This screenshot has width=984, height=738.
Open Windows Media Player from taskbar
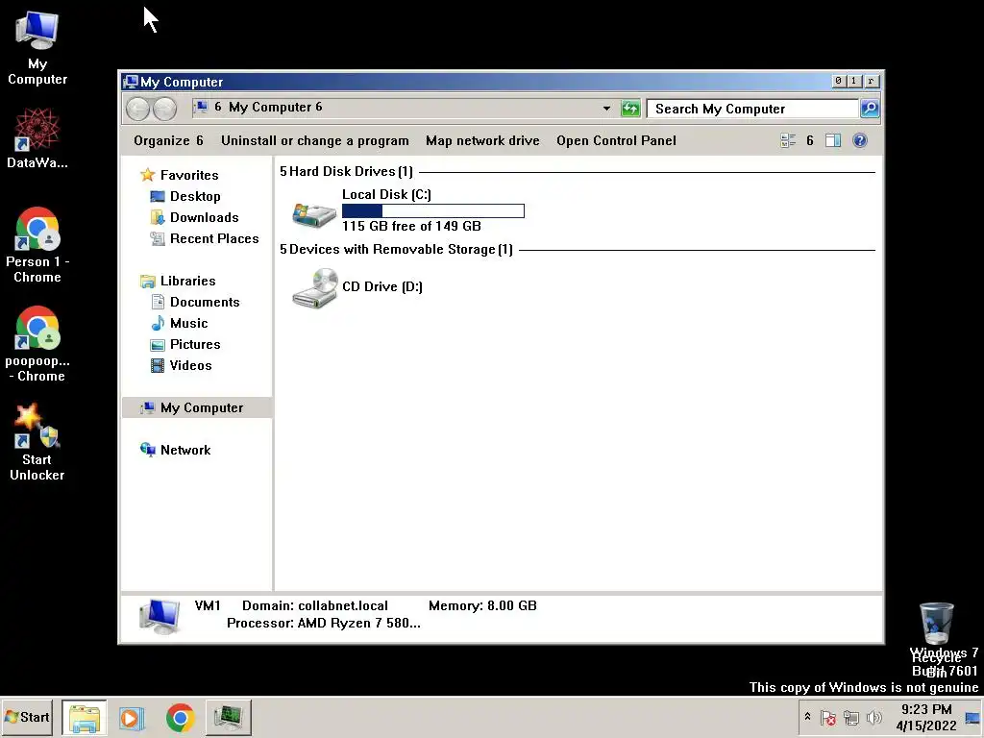click(131, 717)
